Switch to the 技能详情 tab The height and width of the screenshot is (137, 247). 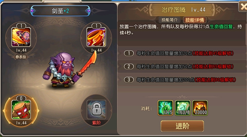(x=195, y=20)
